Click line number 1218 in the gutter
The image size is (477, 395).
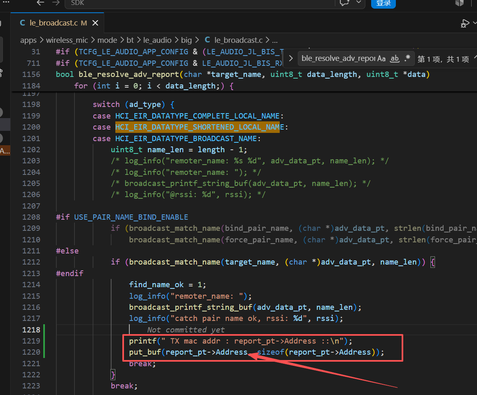(x=31, y=330)
